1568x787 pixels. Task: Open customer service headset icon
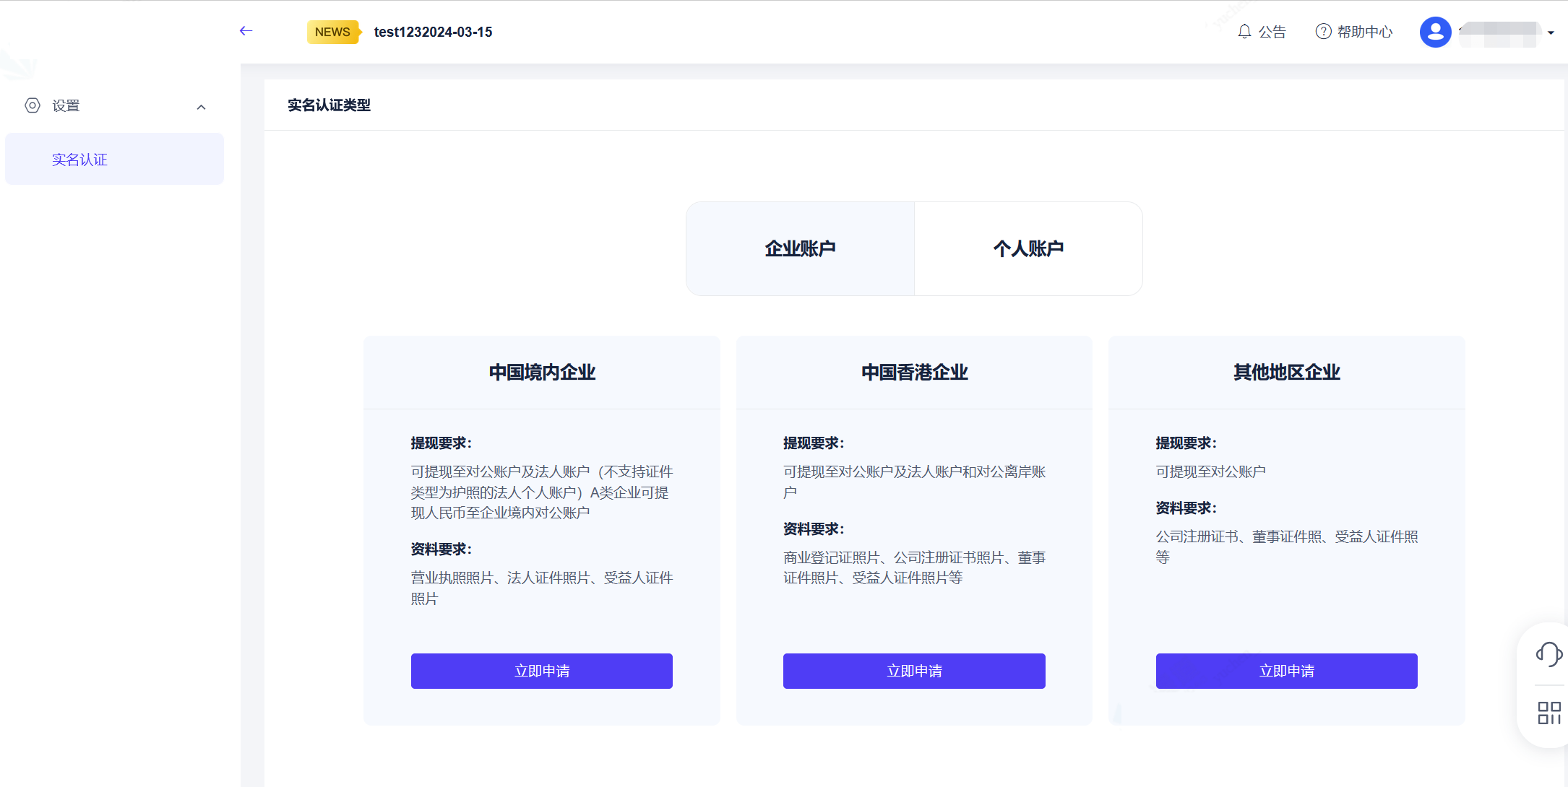tap(1548, 654)
